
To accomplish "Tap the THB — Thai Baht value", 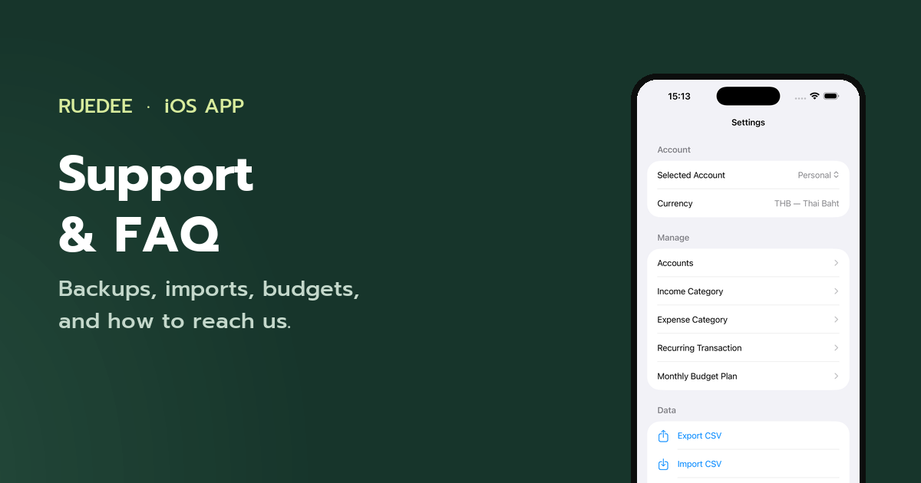I will coord(807,203).
